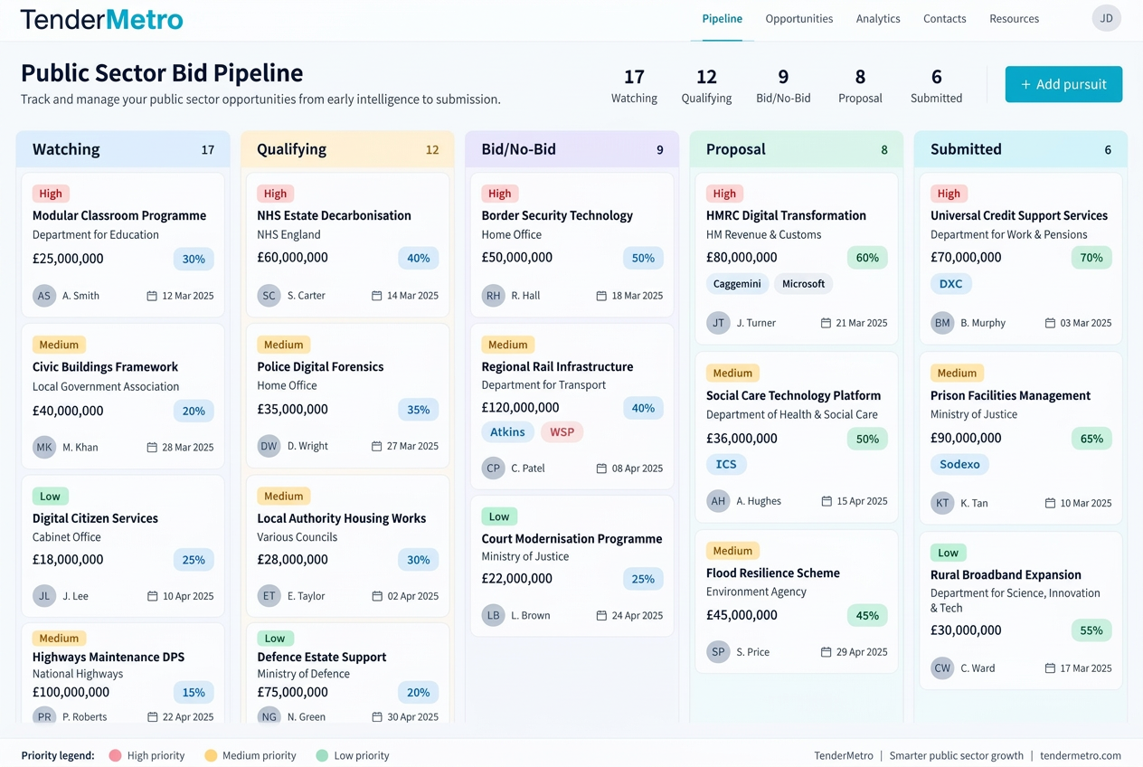Image resolution: width=1143 pixels, height=767 pixels.
Task: Click the 17 Watching summary stat
Action: point(634,86)
